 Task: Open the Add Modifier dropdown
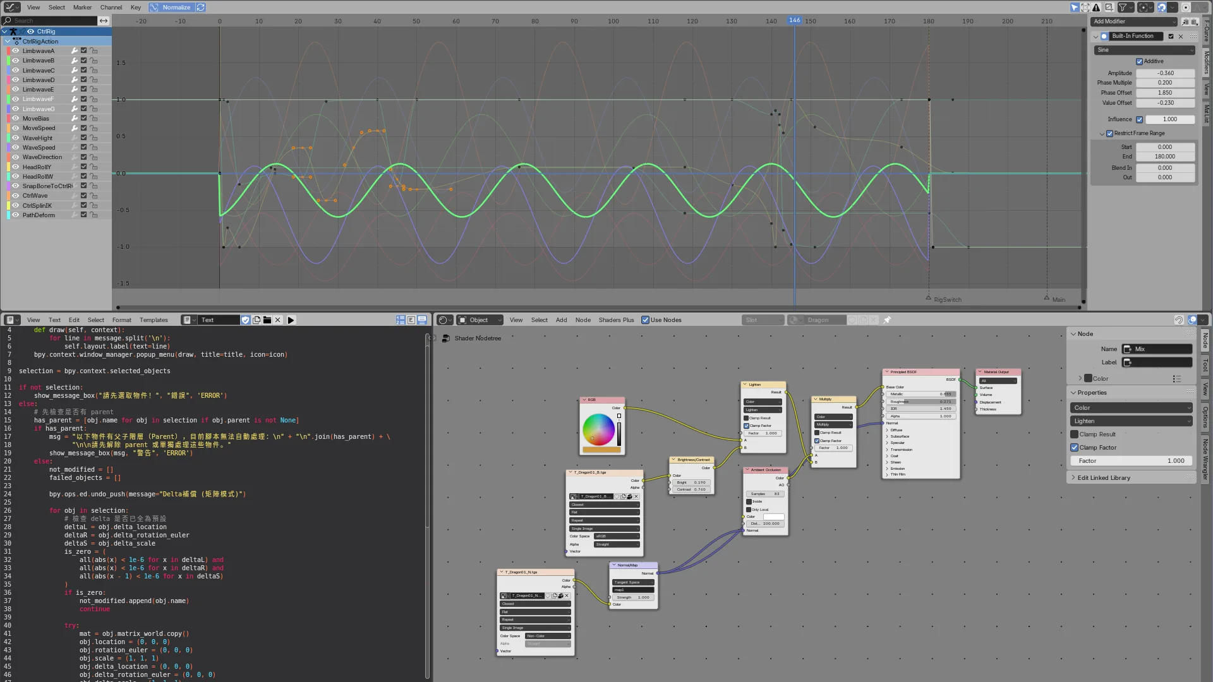coord(1133,21)
